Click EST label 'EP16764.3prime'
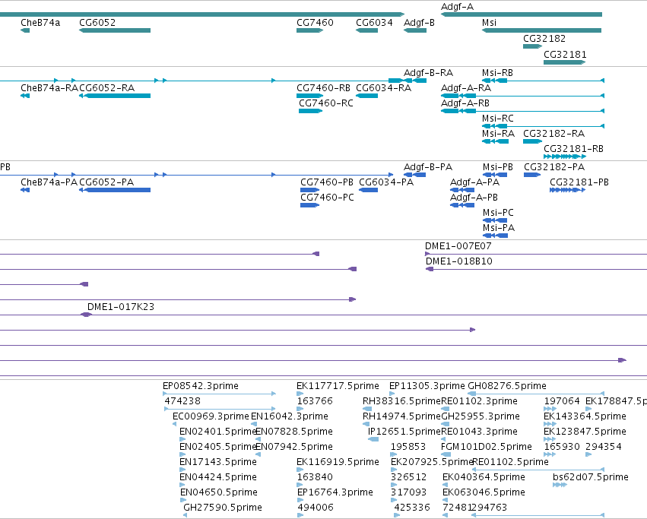 coord(335,492)
